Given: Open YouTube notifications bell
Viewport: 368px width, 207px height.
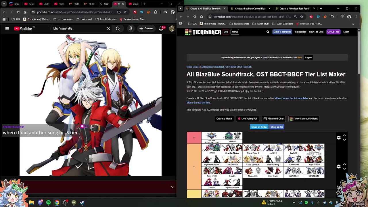Looking at the screenshot, I should tap(161, 28).
